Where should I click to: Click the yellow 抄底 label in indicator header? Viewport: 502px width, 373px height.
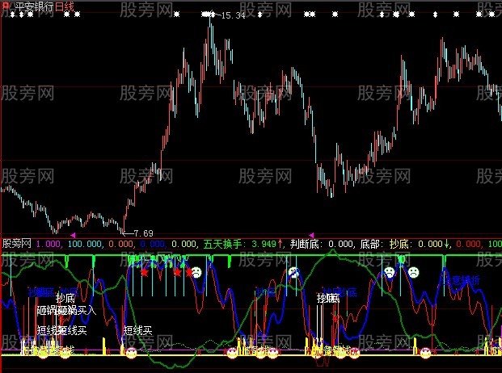pyautogui.click(x=400, y=243)
